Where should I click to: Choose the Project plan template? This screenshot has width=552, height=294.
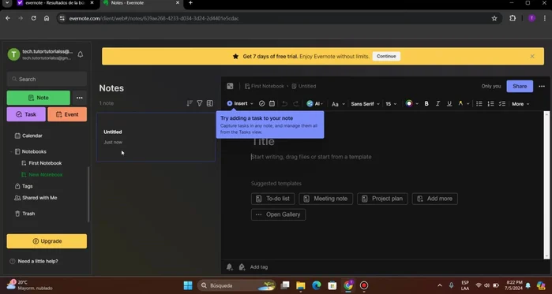point(382,199)
